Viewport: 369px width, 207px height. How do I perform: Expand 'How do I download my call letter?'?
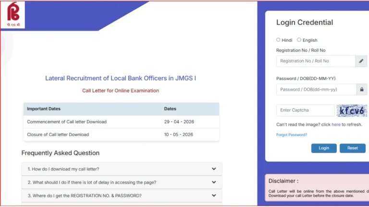[x=122, y=169]
